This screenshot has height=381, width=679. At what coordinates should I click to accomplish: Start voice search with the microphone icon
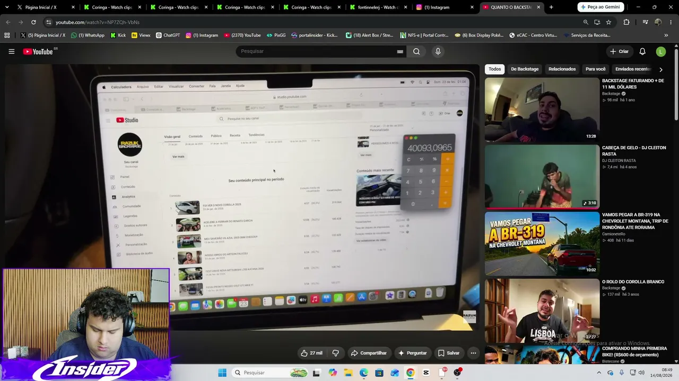438,51
